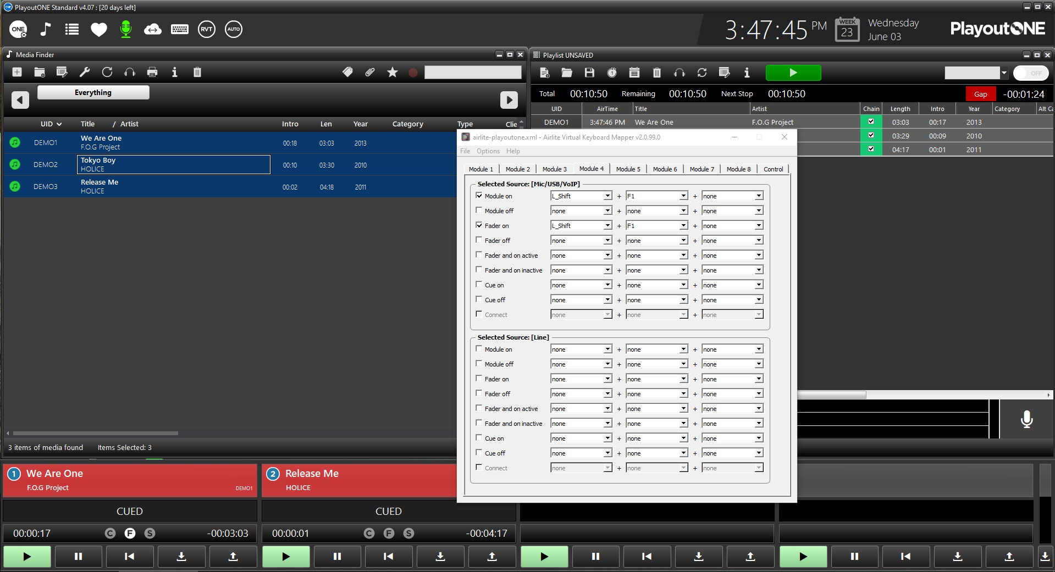Click the favorites heart icon in top toolbar

tap(99, 29)
